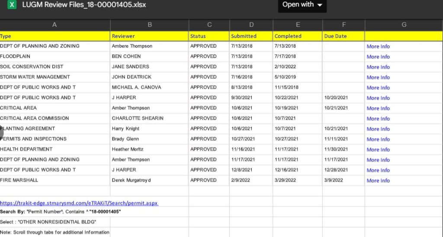Select reviewer cell Ambere Thompson
443x237 pixels.
pos(149,46)
